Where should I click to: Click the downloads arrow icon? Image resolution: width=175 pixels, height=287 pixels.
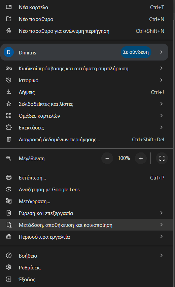tap(8, 92)
